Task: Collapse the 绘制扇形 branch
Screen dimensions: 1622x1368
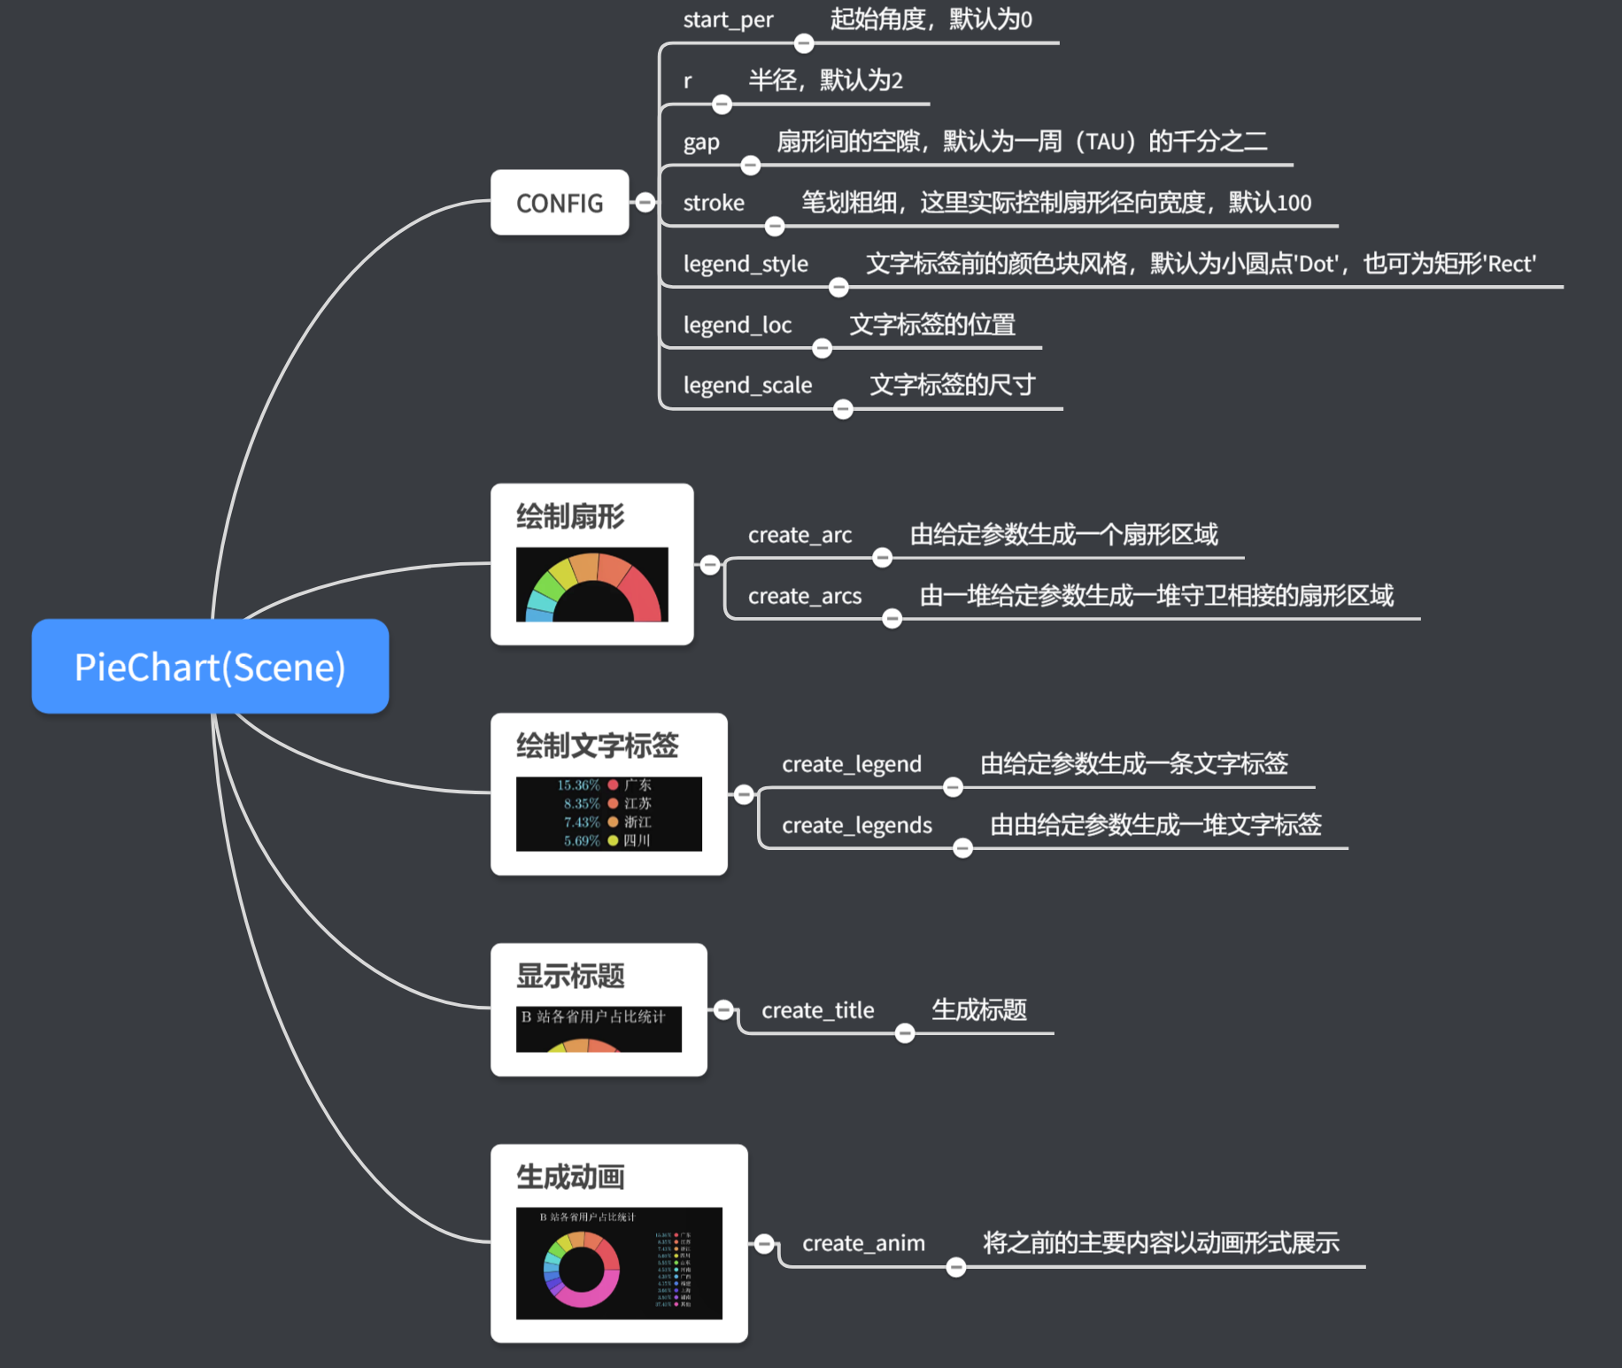Action: (710, 565)
